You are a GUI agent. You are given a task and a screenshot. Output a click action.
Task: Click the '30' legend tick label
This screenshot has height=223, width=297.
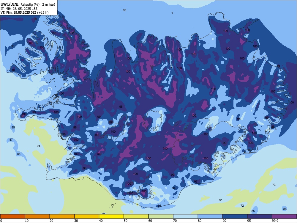click(x=76, y=221)
